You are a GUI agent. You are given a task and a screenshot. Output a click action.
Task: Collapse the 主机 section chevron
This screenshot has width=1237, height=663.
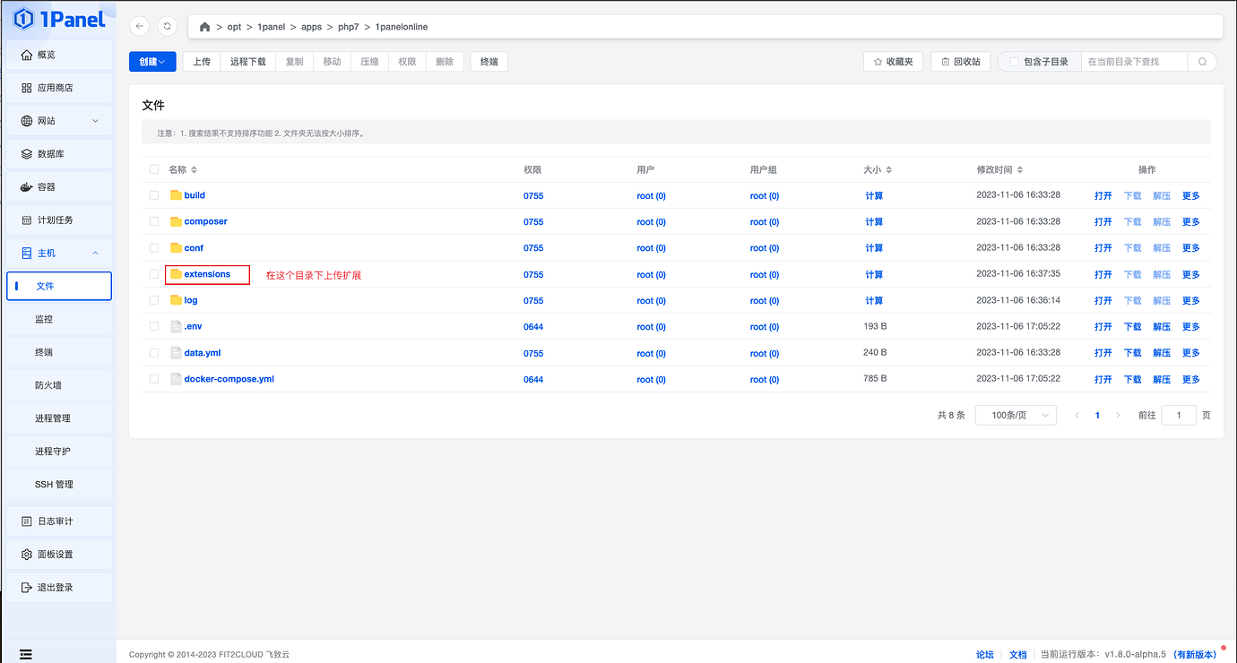click(96, 253)
